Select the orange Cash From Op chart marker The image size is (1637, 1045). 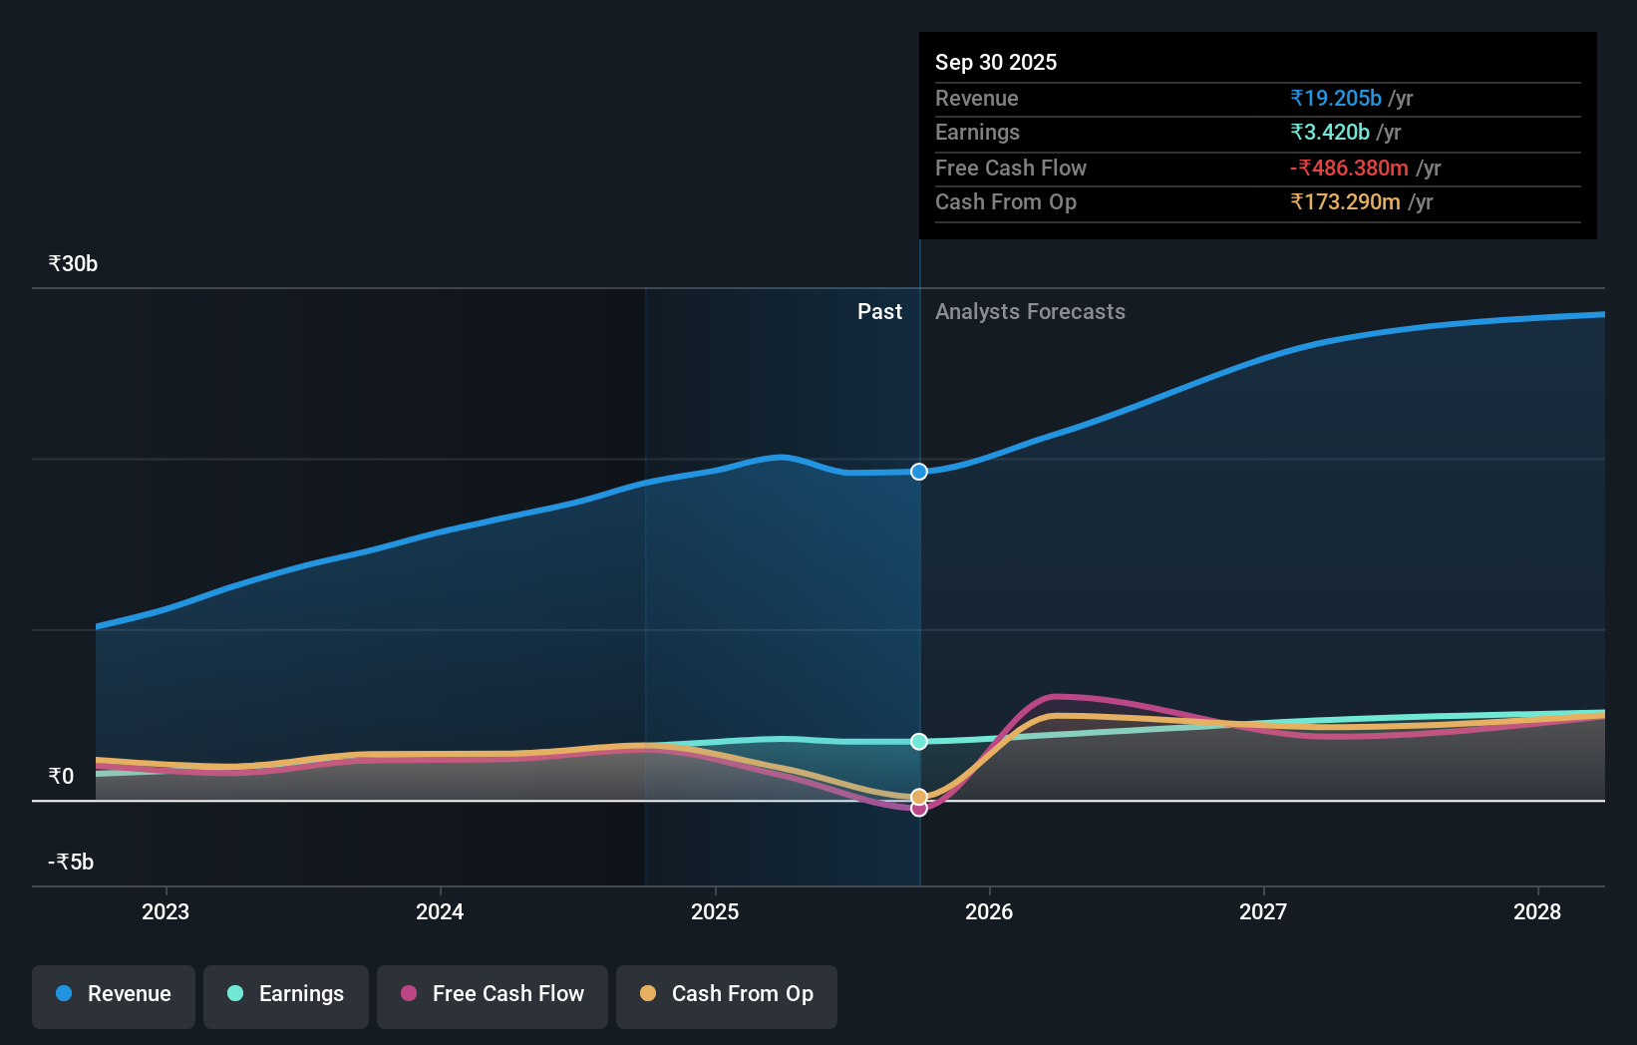[x=918, y=796]
